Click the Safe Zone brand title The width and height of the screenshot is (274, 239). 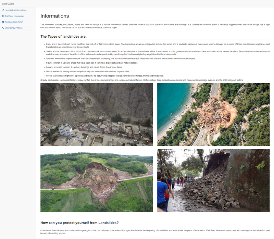8,3
